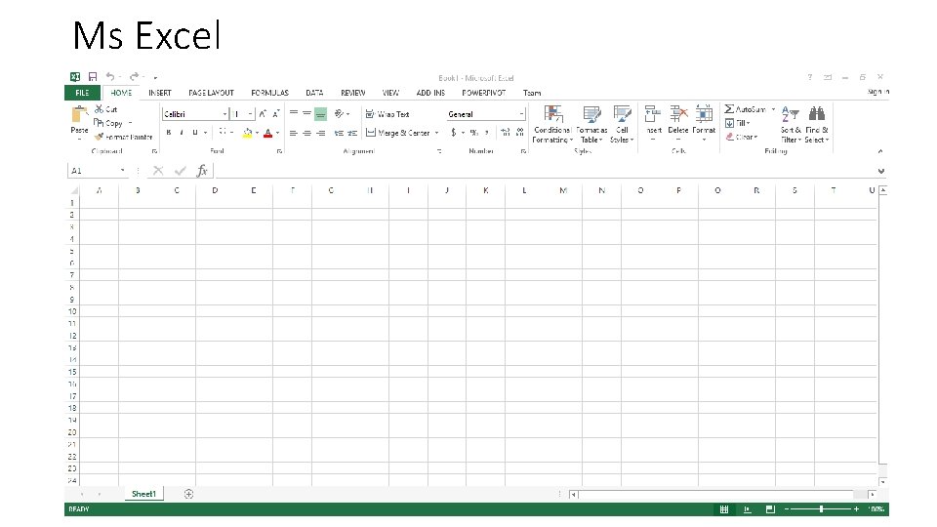Switch to the REVIEW tab
Screen dimensions: 937x527
(x=352, y=93)
